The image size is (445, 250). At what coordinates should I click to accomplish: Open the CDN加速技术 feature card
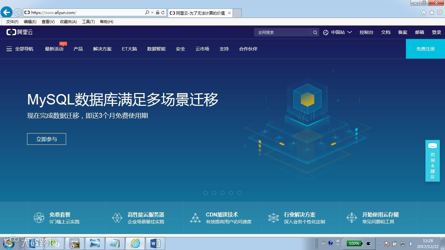click(x=223, y=218)
